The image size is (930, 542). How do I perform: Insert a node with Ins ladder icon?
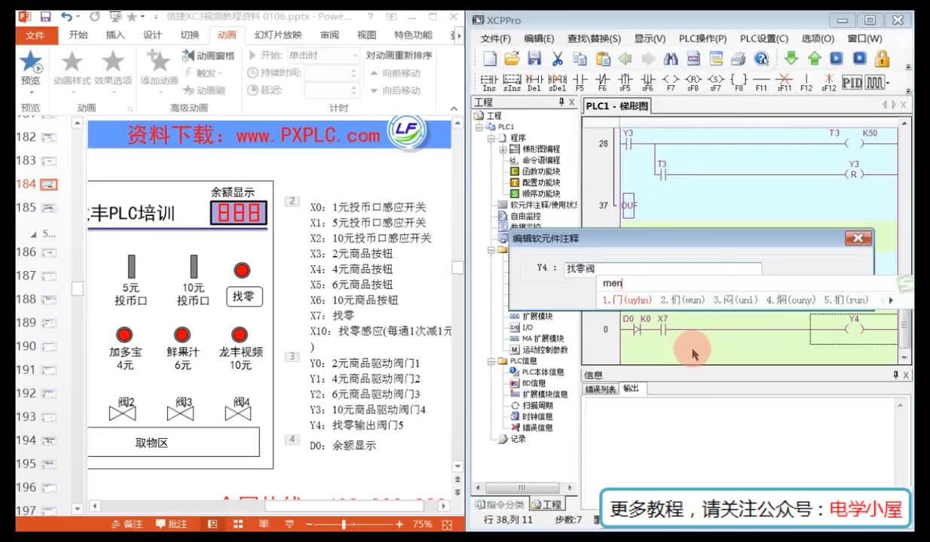click(489, 82)
